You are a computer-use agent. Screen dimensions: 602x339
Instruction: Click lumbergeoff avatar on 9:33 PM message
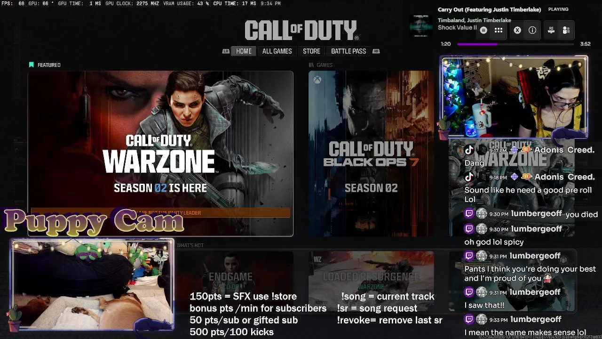[x=482, y=320]
